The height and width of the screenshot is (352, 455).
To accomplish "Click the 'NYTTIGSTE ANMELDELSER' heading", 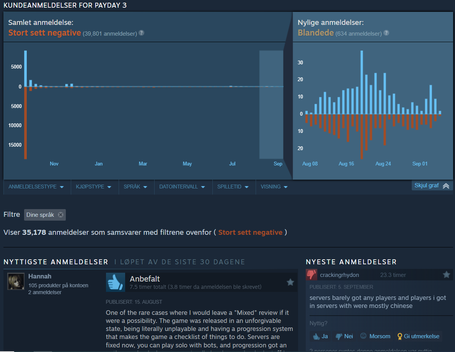I will [x=56, y=262].
